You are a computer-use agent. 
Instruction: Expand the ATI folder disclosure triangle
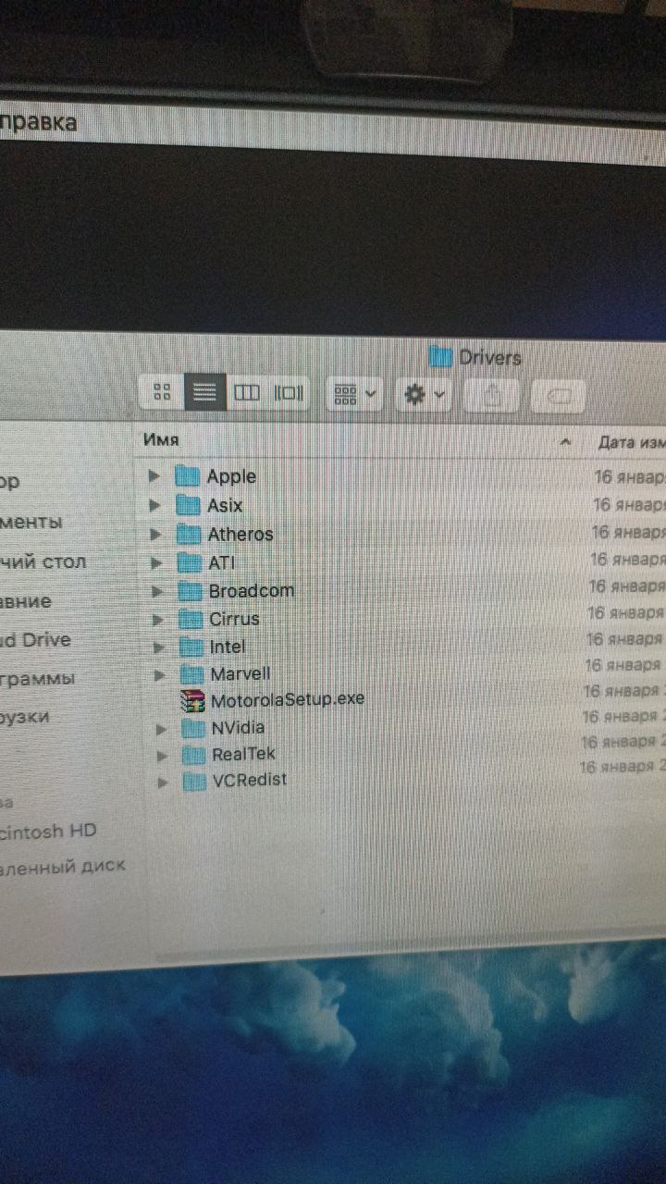tap(157, 561)
